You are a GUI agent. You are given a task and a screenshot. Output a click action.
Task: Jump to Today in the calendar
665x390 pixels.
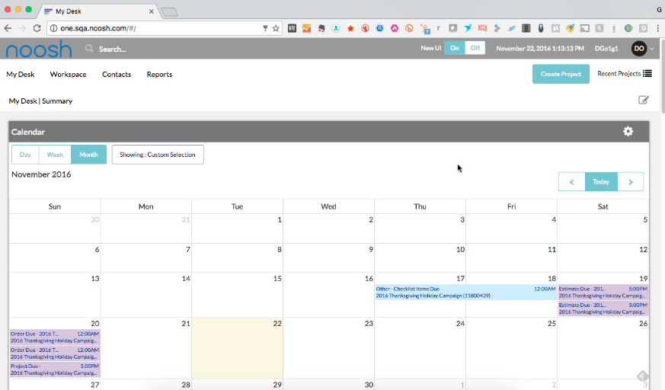[x=601, y=182]
